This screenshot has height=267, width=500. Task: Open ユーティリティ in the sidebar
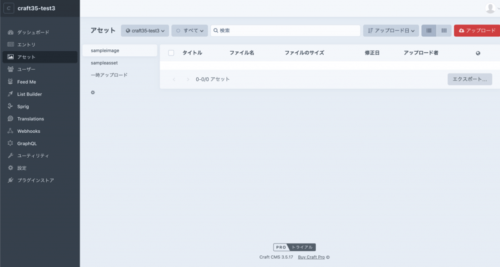40,155
